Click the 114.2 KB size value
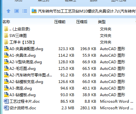This screenshot has width=136, height=114. point(66,55)
